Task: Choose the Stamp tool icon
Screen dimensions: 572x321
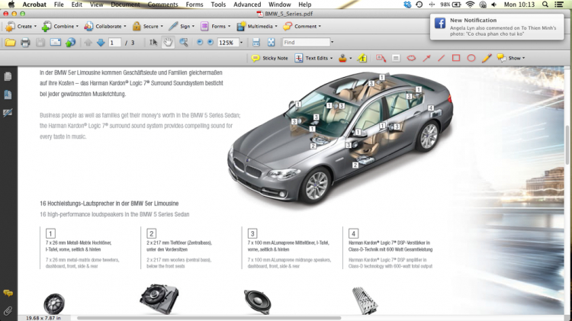Action: pyautogui.click(x=342, y=58)
